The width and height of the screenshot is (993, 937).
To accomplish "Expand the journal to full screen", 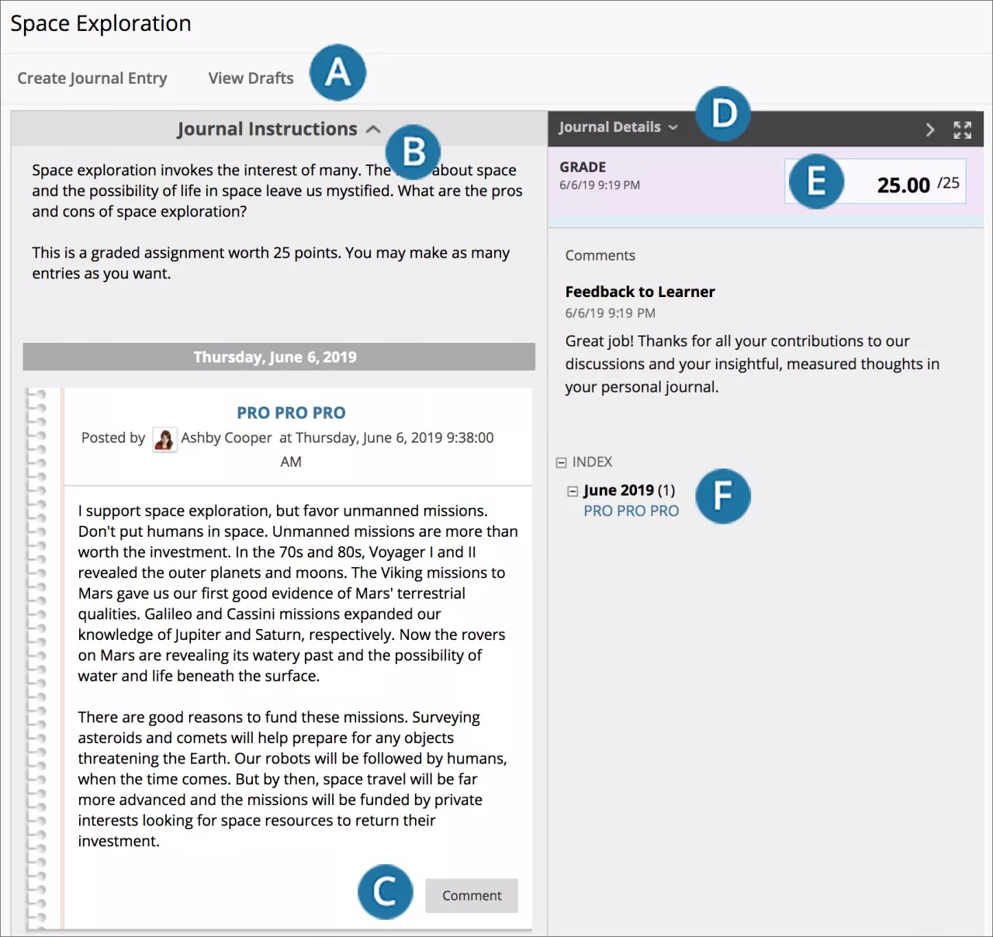I will 962,130.
